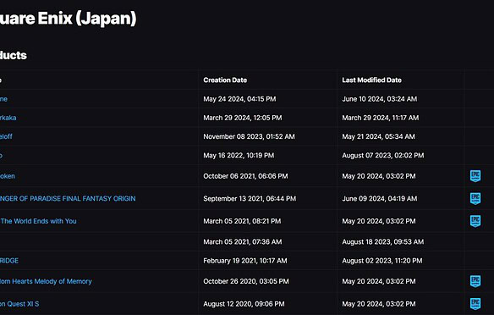The height and width of the screenshot is (315, 494).
Task: Select the creation date March 05 2021, 08:21 PM
Action: pos(242,221)
